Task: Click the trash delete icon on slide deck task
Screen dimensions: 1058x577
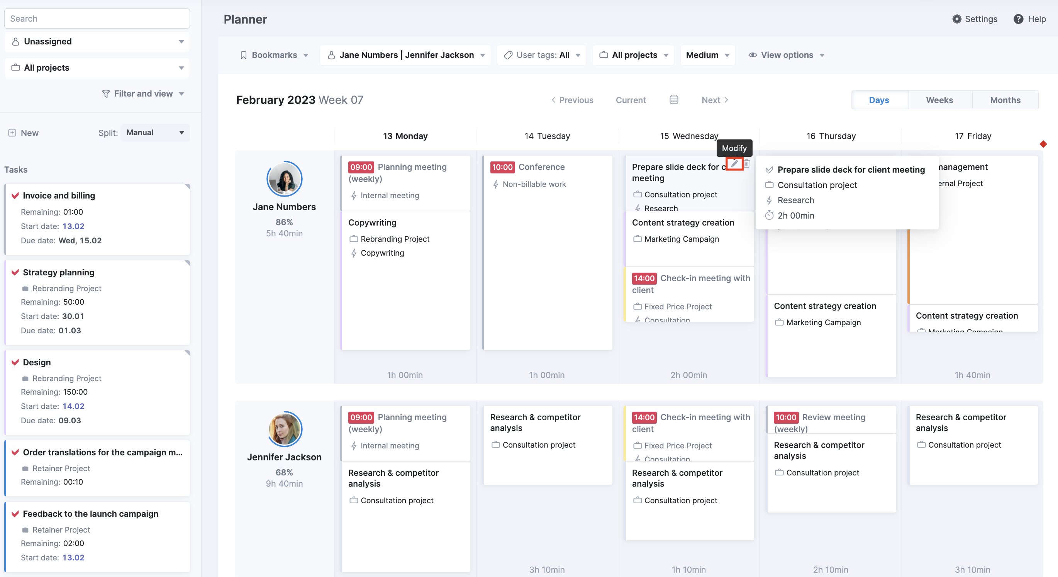Action: 747,163
